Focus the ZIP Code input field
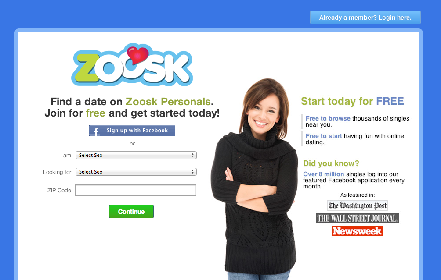The height and width of the screenshot is (280, 441). (x=136, y=190)
